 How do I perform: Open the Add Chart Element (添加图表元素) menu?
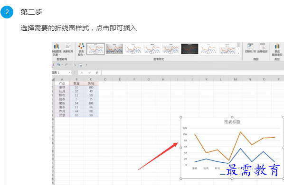click(57, 50)
